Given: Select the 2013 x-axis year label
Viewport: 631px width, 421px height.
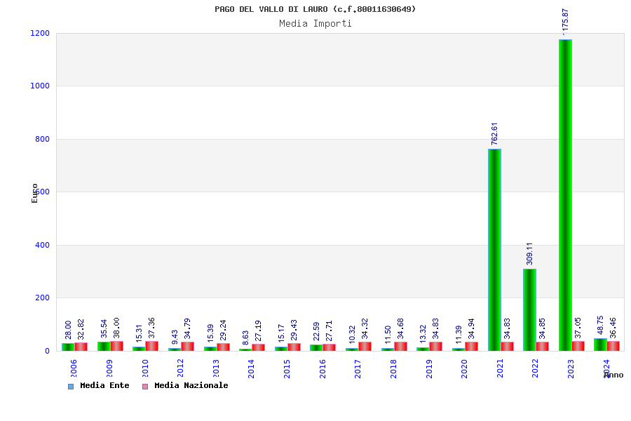Looking at the screenshot, I should 216,368.
